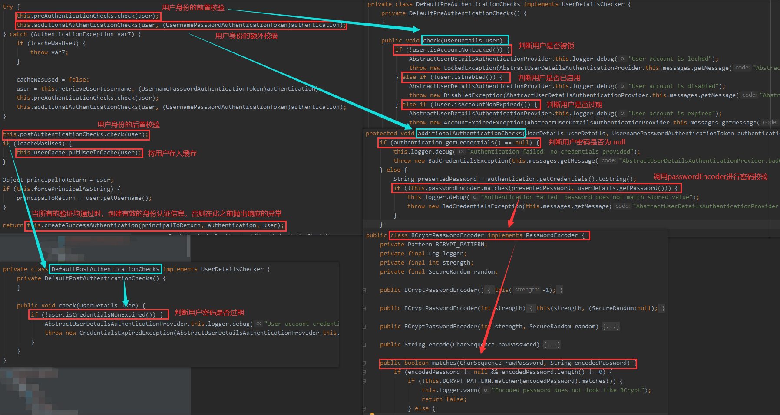Viewport: 780px width, 415px height.
Task: Open folded {...} body of the encode method
Action: (552, 345)
